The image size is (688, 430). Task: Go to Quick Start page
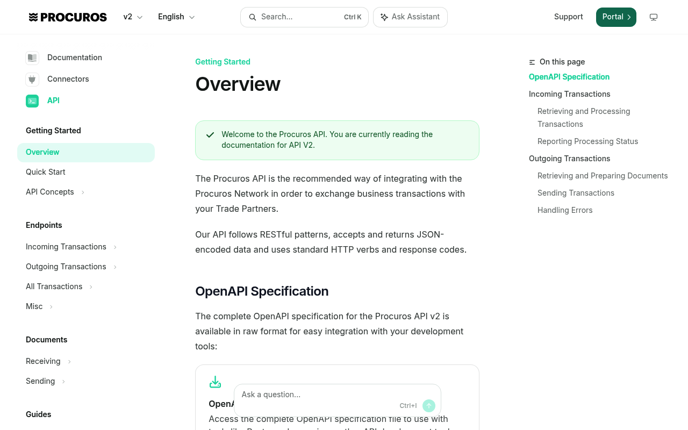click(x=46, y=172)
